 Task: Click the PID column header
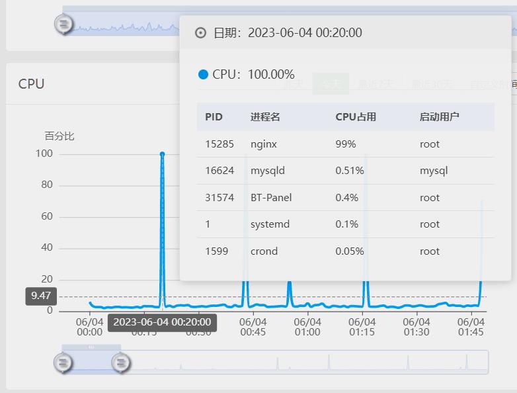214,117
